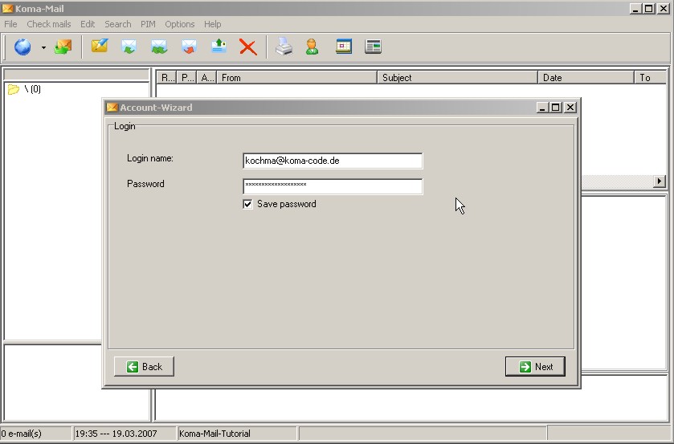674x444 pixels.
Task: Open the PIM menu
Action: 148,24
